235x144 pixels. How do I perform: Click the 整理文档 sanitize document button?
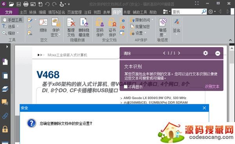point(71,27)
